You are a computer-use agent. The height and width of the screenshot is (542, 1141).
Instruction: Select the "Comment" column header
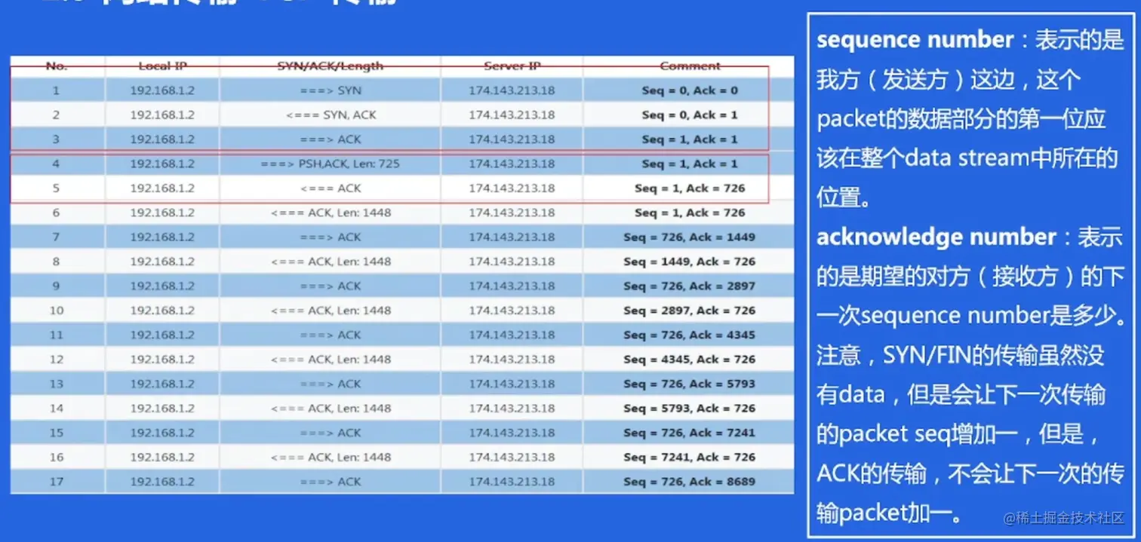coord(690,66)
